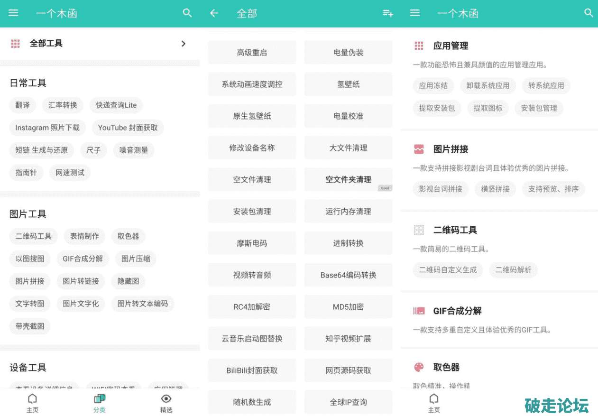The image size is (598, 416).
Task: Tap the 图片拼接 image icon
Action: point(419,149)
